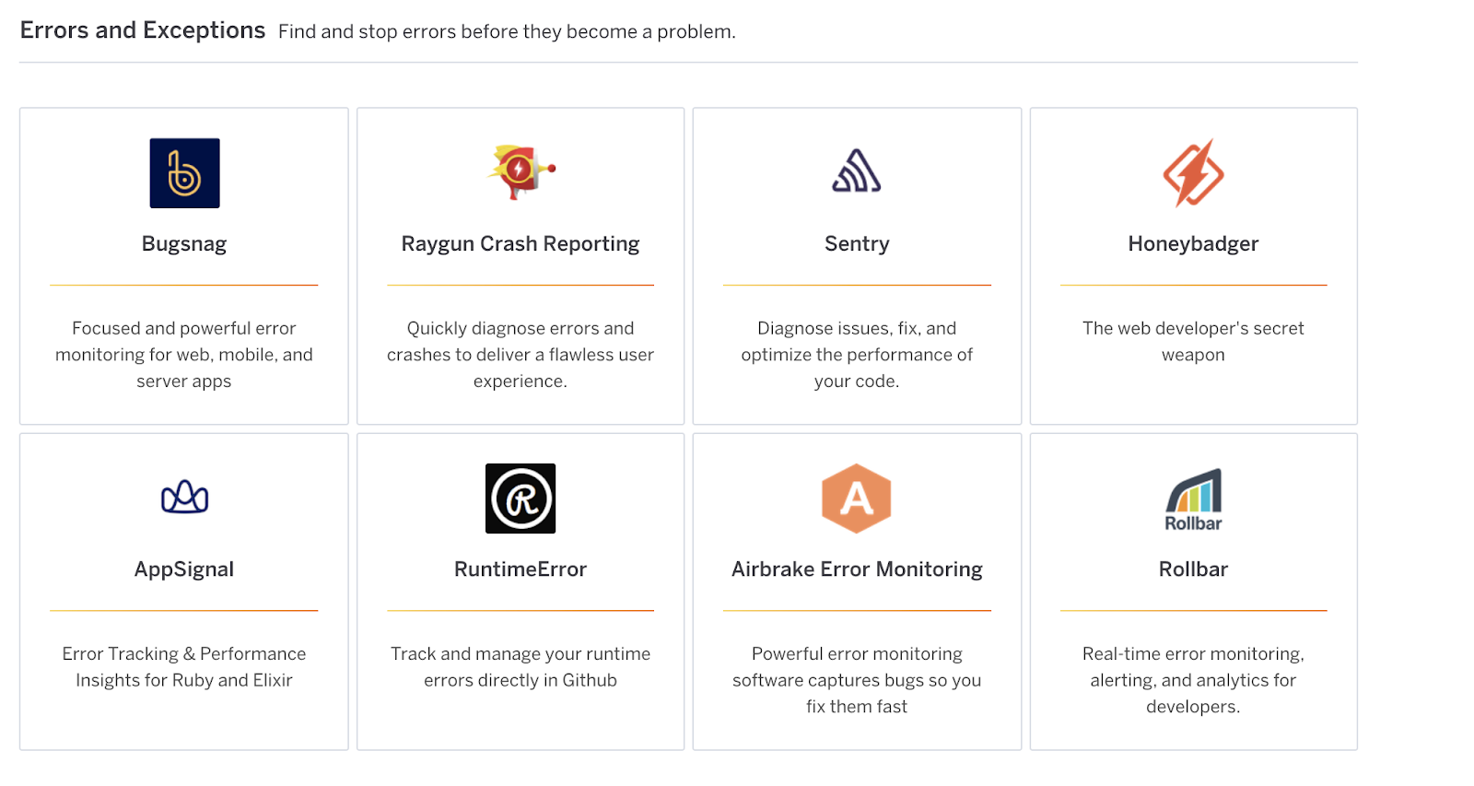Viewport: 1474px width, 786px height.
Task: Go to the Sentry title link
Action: coord(857,244)
